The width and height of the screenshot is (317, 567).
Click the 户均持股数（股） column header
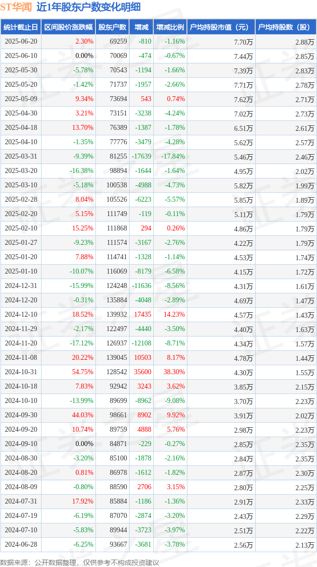pyautogui.click(x=286, y=27)
